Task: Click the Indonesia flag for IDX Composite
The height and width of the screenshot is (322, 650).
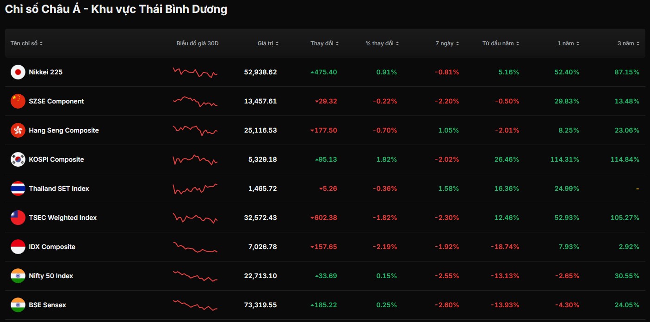Action: click(x=18, y=247)
